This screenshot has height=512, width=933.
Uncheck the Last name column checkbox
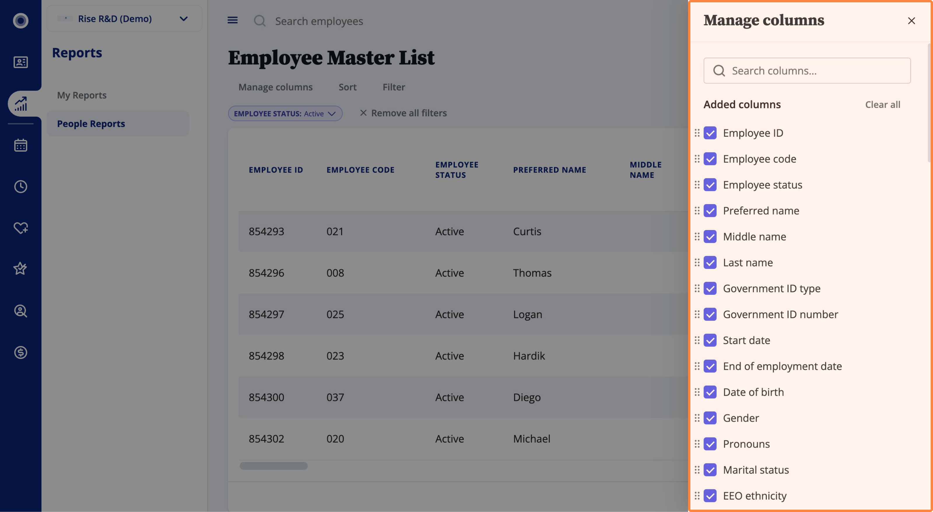click(710, 262)
